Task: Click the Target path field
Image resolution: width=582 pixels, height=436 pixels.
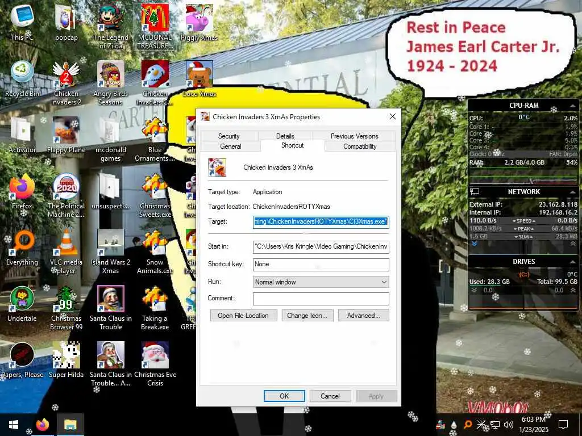Action: tap(321, 222)
